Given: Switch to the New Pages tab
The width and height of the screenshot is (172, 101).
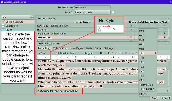Looking at the screenshot, I should (x=77, y=48).
